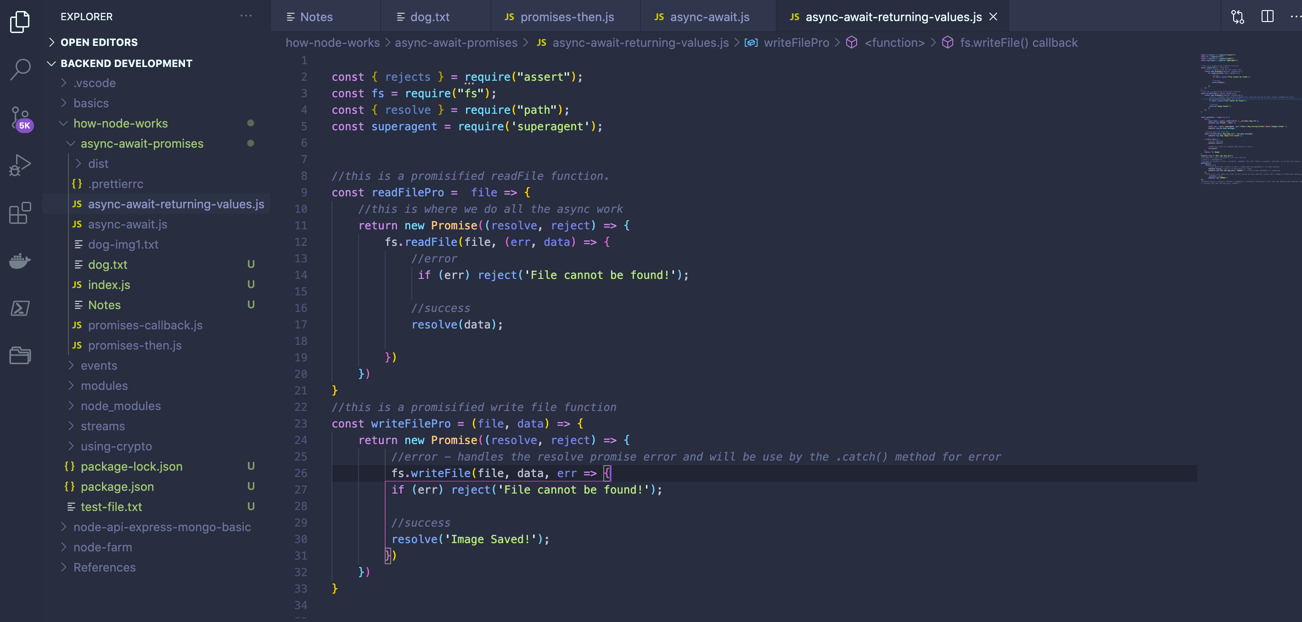1302x622 pixels.
Task: Open the Search panel
Action: pos(20,69)
